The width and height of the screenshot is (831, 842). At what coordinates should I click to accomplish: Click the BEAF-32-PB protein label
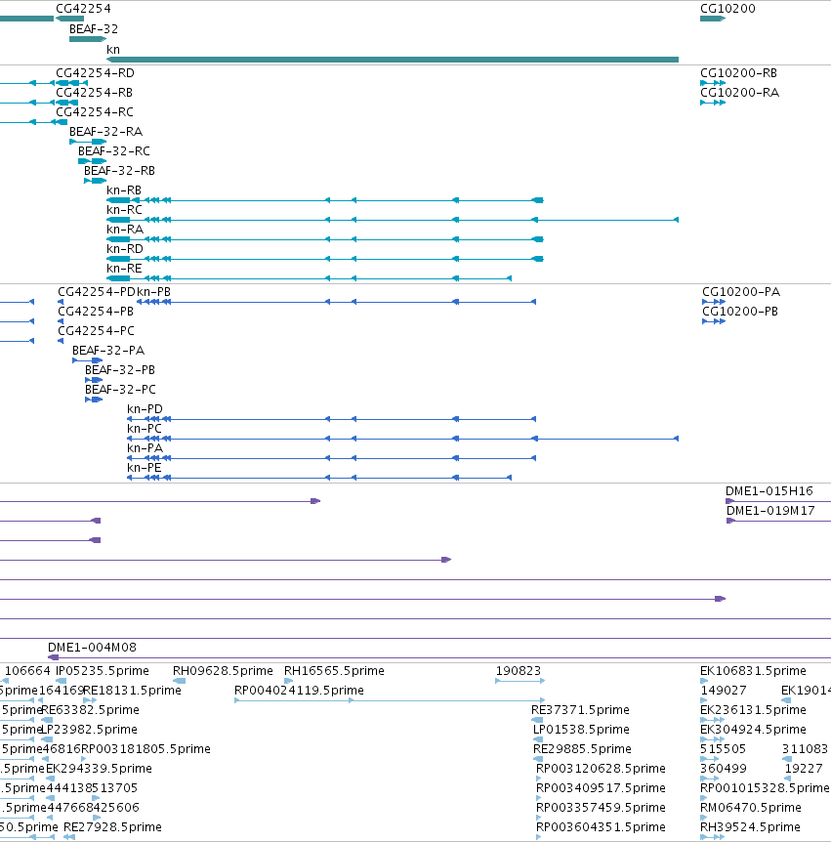pos(120,369)
